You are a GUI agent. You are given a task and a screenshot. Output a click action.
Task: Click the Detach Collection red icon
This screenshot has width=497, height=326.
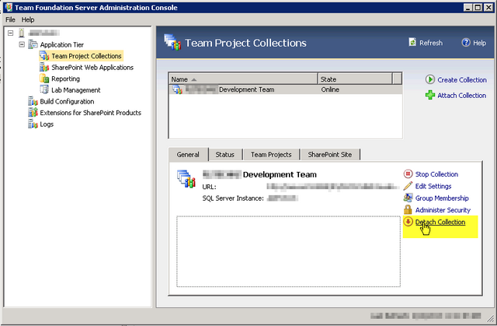coord(408,221)
